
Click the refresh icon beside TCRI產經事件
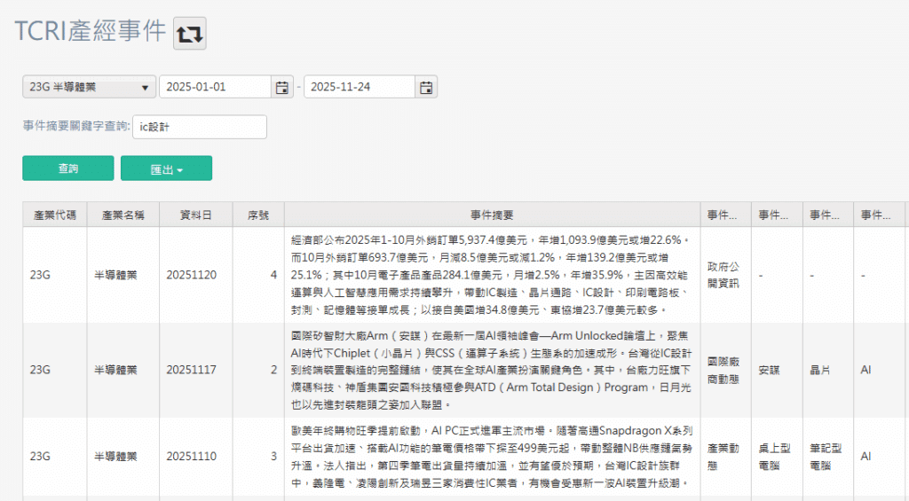[x=190, y=33]
